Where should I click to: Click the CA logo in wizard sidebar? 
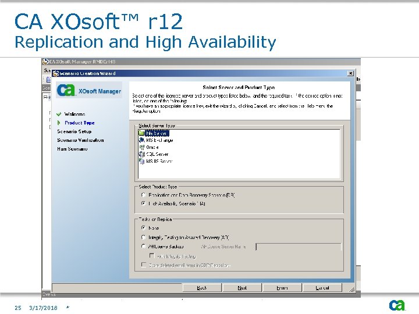click(65, 90)
